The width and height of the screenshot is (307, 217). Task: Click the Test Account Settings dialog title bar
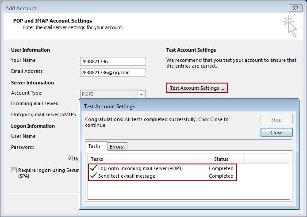pyautogui.click(x=177, y=107)
